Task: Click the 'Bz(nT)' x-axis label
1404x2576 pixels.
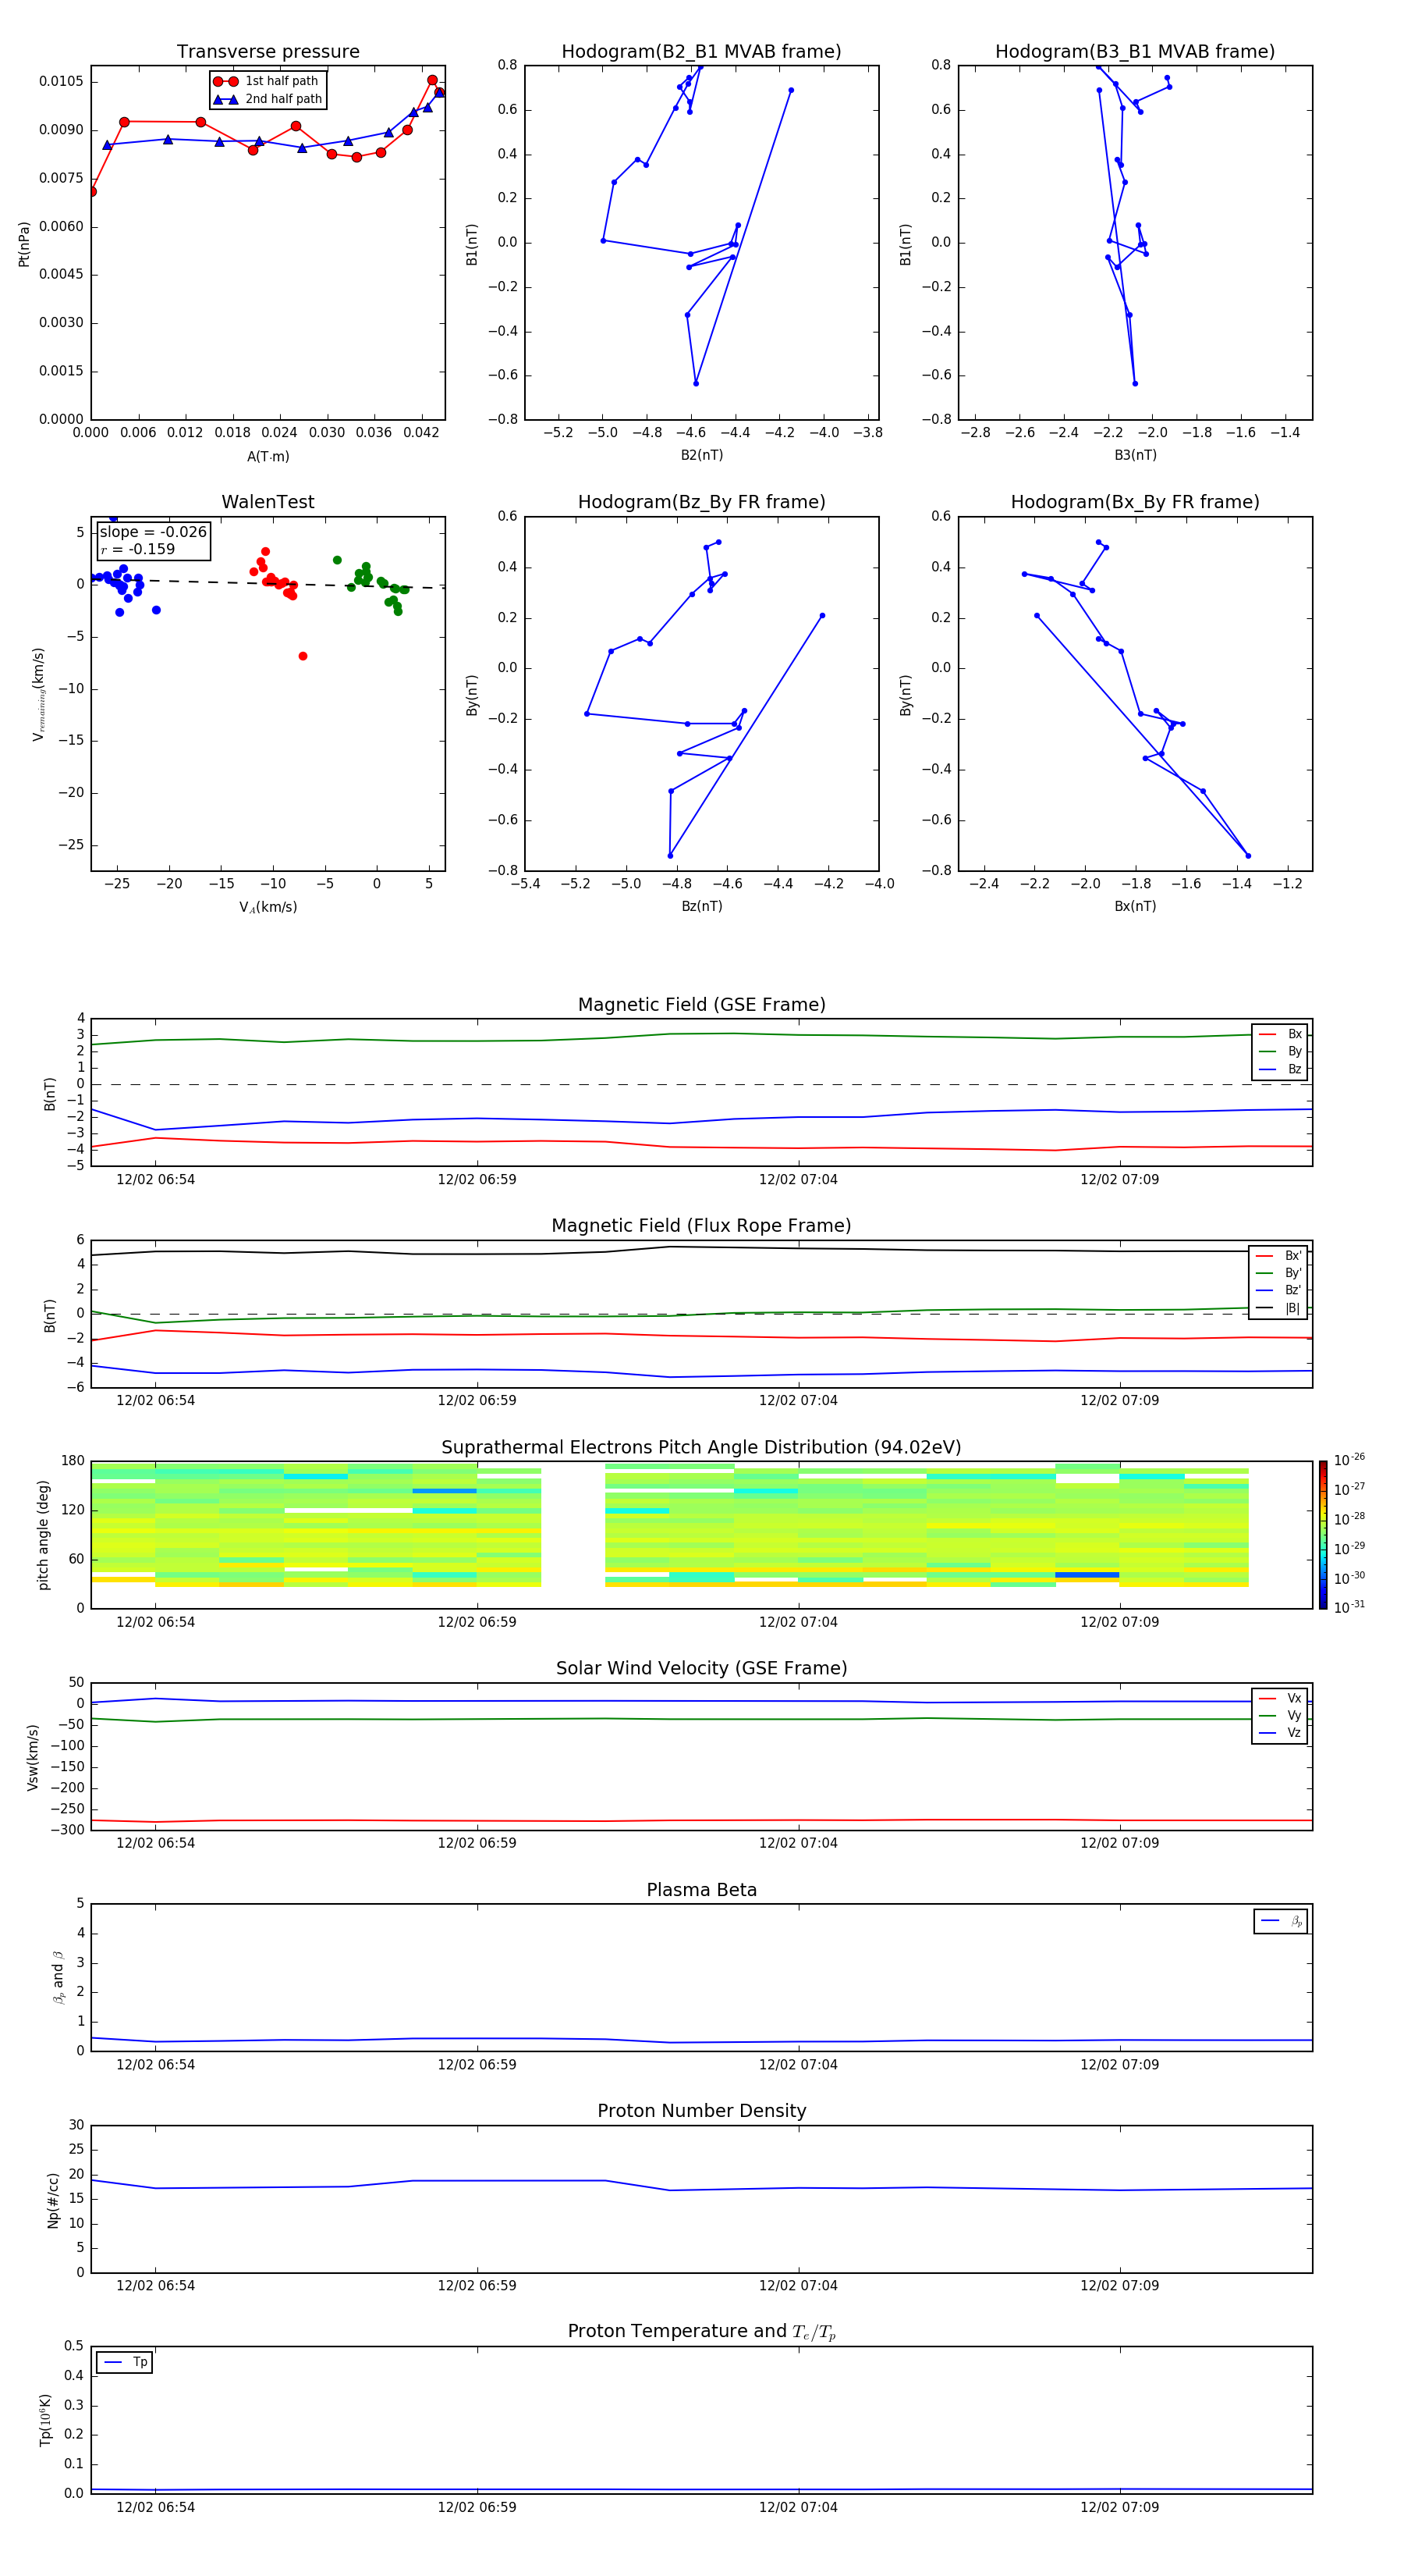Action: point(701,906)
